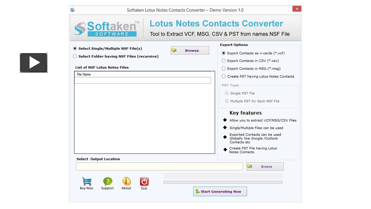Select Folder having NSF Files recursive option
This screenshot has height=209, width=371.
[75, 56]
